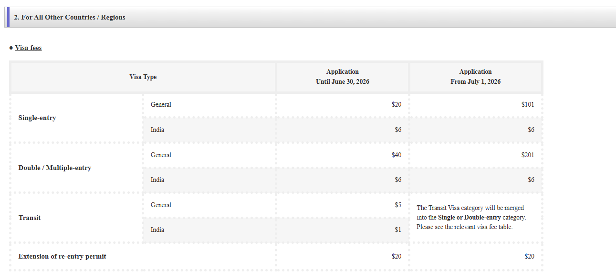The width and height of the screenshot is (616, 280).
Task: Click the Extension of re-entry permit label
Action: (x=63, y=256)
